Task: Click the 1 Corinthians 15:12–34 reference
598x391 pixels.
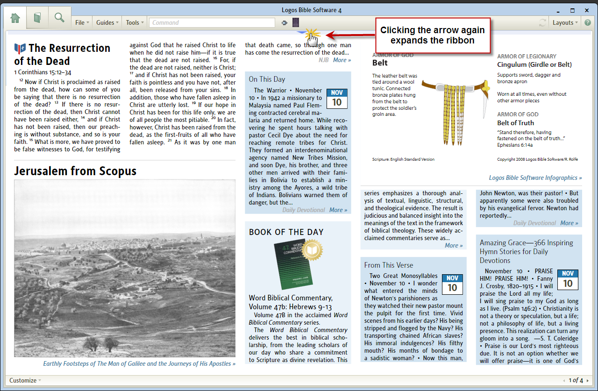Action: 43,72
